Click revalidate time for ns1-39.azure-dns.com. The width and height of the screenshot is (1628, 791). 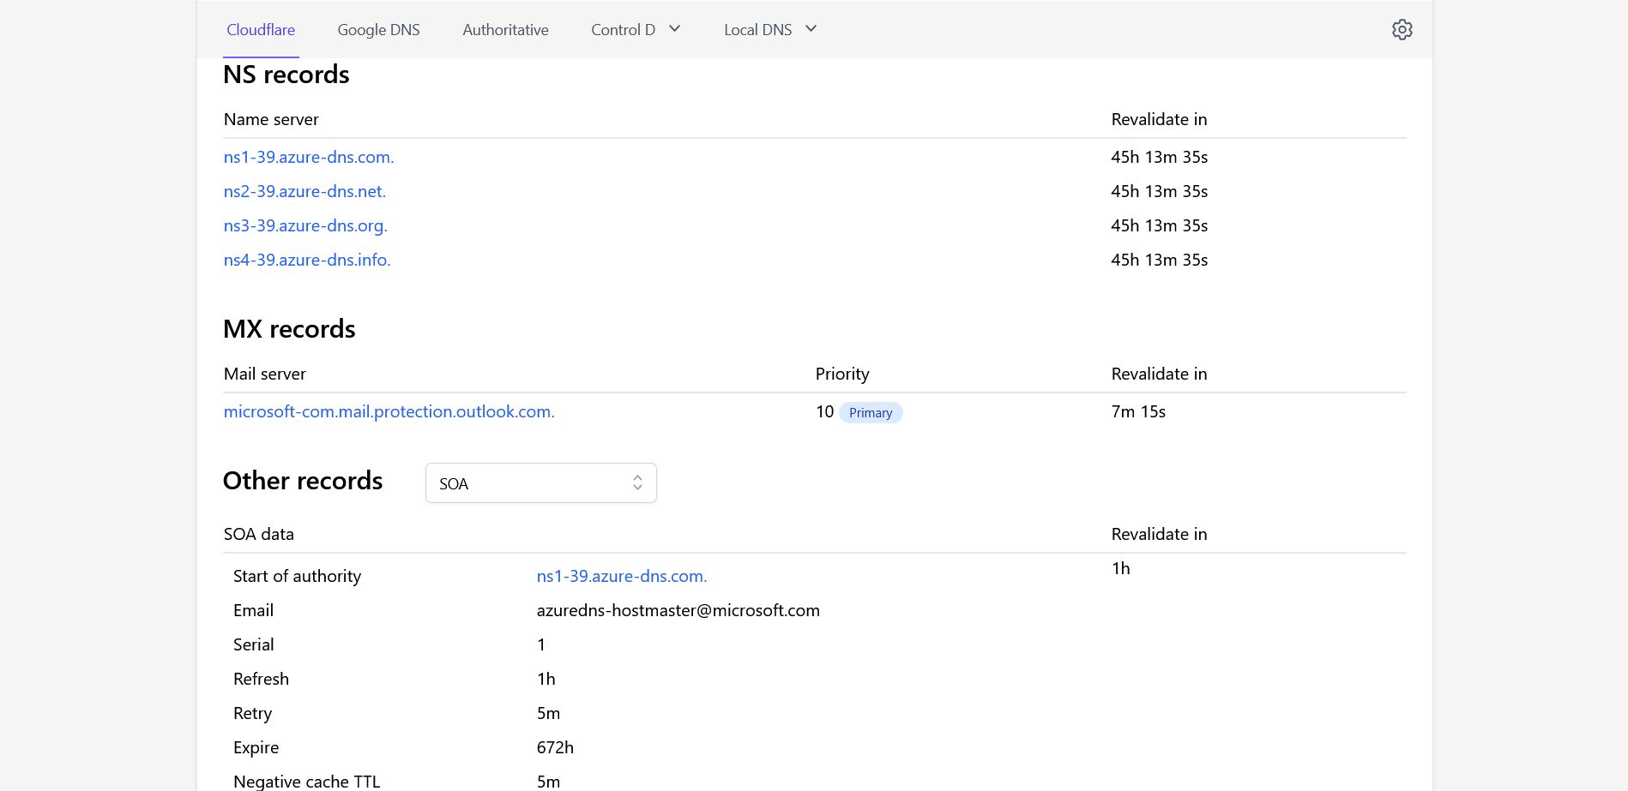(x=1159, y=157)
